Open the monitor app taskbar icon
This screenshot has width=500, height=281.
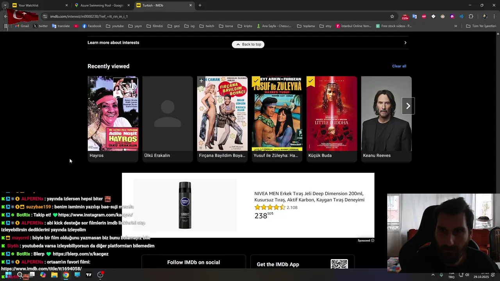click(x=77, y=275)
